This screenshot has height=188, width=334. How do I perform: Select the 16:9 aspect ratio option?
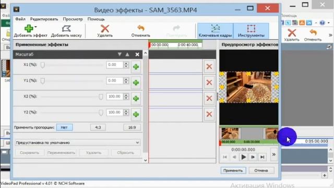point(132,127)
